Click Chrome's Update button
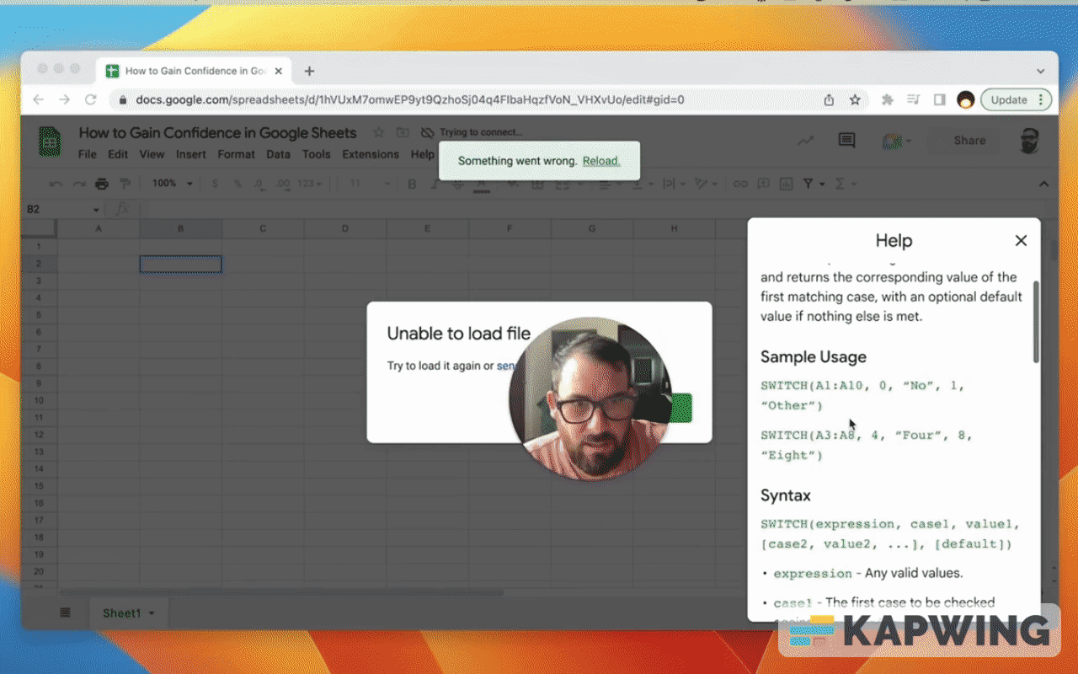The image size is (1078, 674). pos(1016,99)
